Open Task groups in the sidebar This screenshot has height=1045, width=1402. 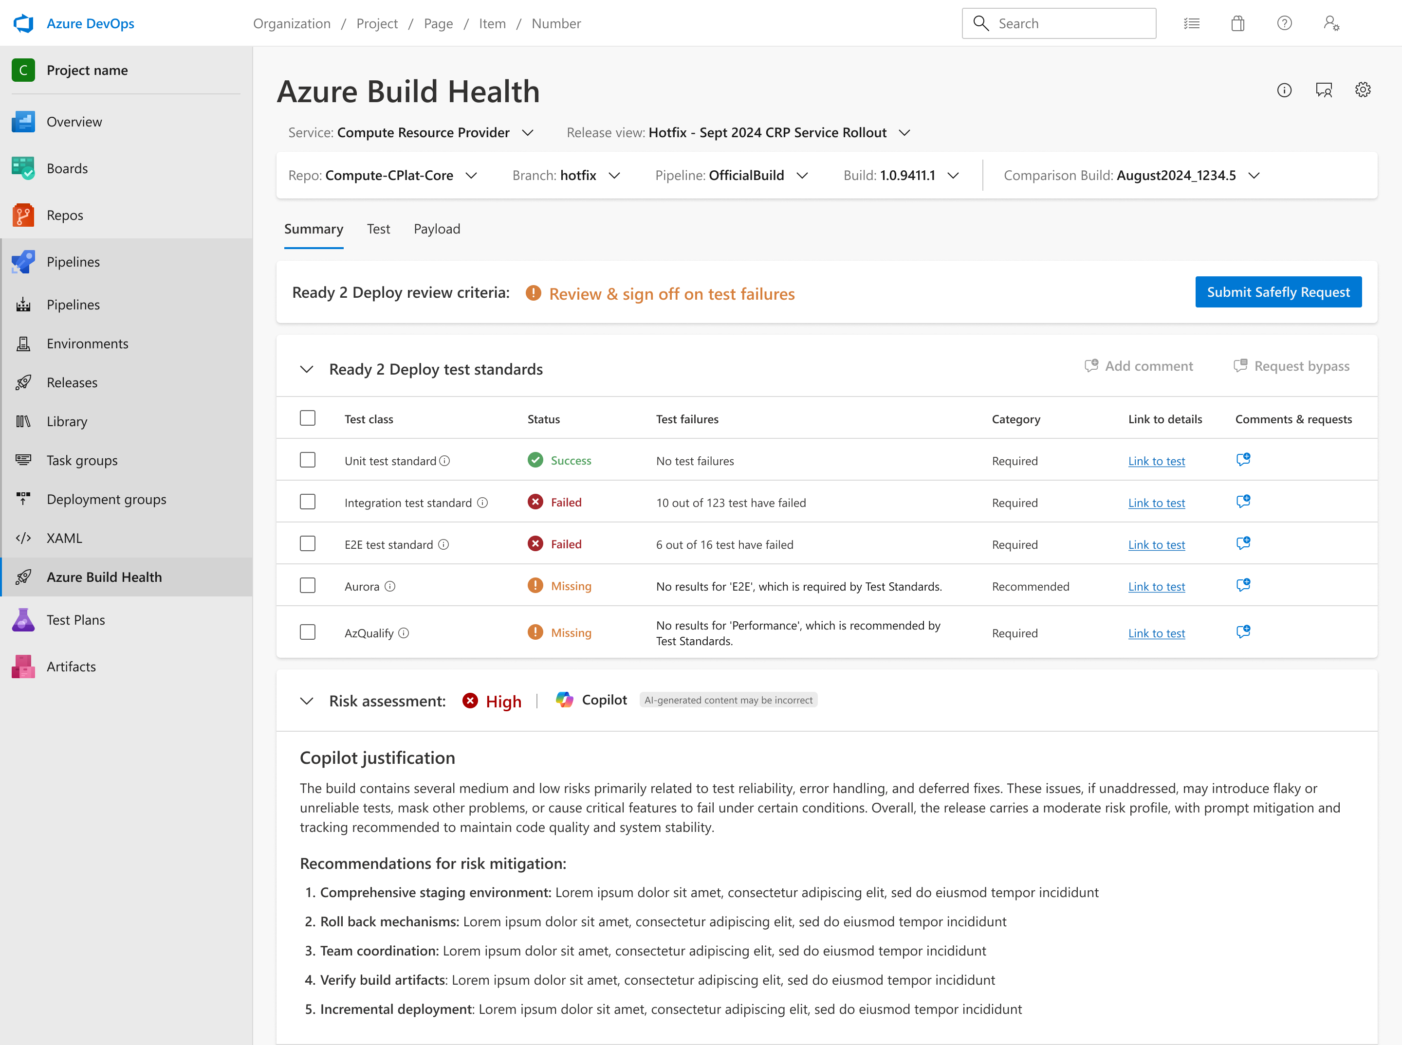[x=127, y=461]
